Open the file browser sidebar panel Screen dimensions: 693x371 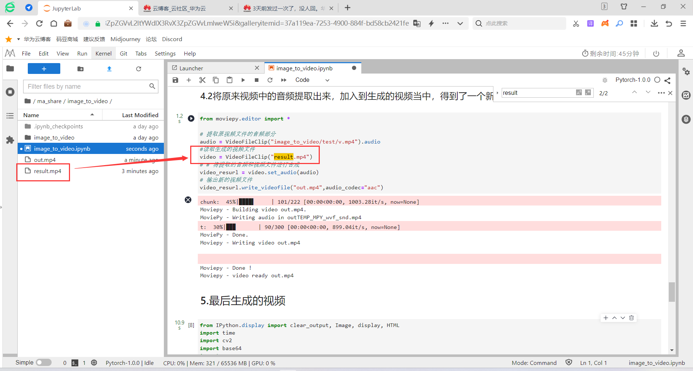click(10, 69)
